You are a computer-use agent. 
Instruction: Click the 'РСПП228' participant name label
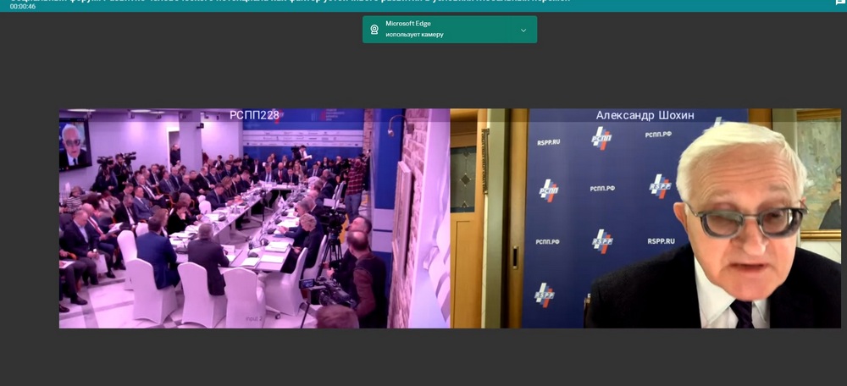254,115
